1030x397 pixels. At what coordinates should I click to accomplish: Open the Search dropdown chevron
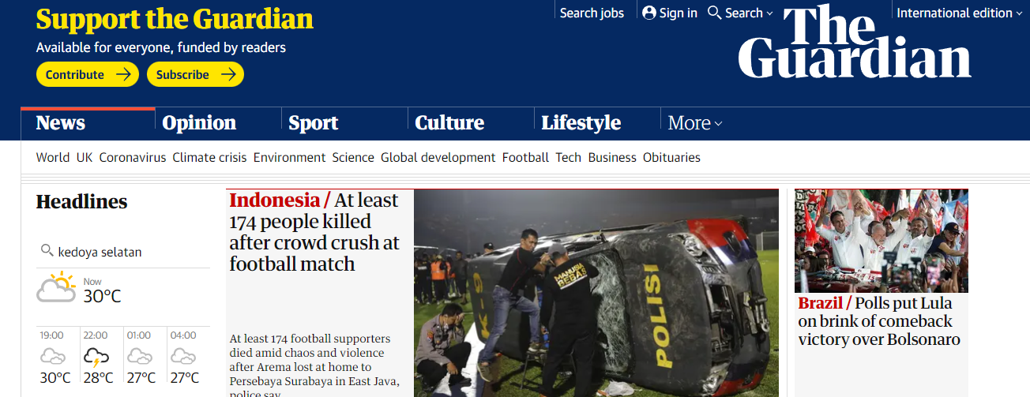770,13
